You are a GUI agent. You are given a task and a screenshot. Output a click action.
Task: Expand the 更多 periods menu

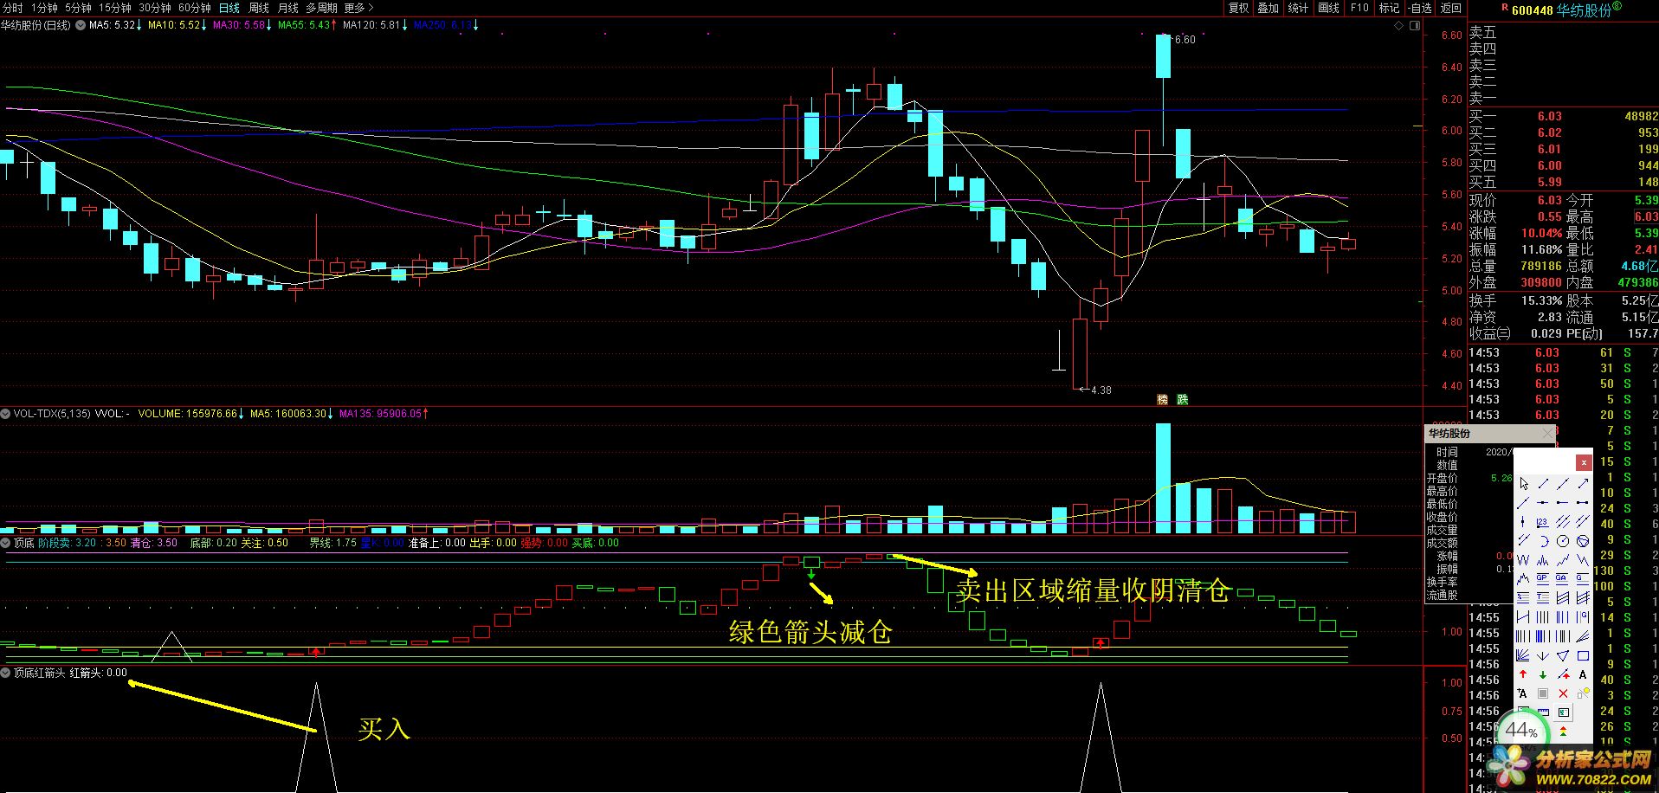(x=358, y=8)
